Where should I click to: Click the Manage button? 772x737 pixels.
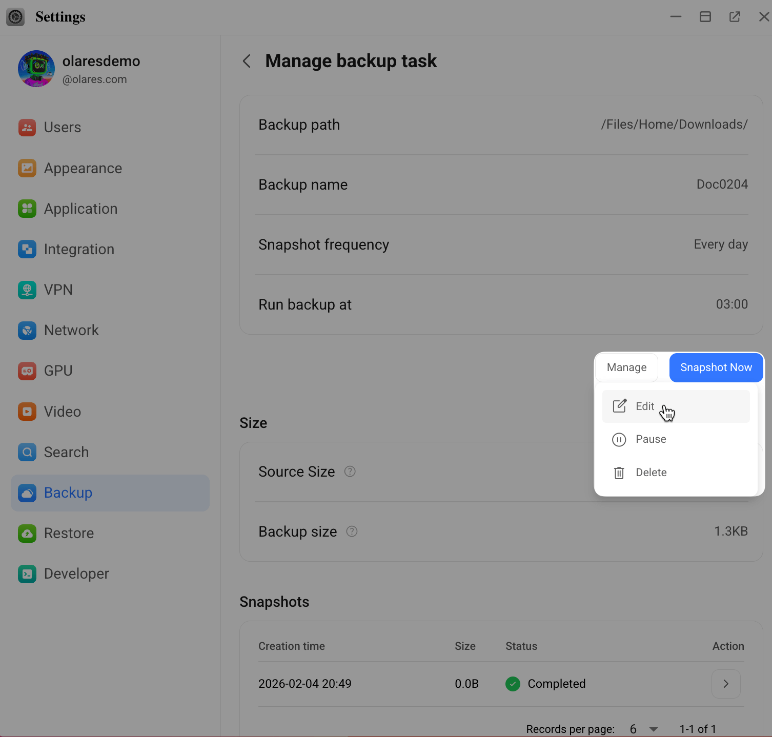(626, 367)
